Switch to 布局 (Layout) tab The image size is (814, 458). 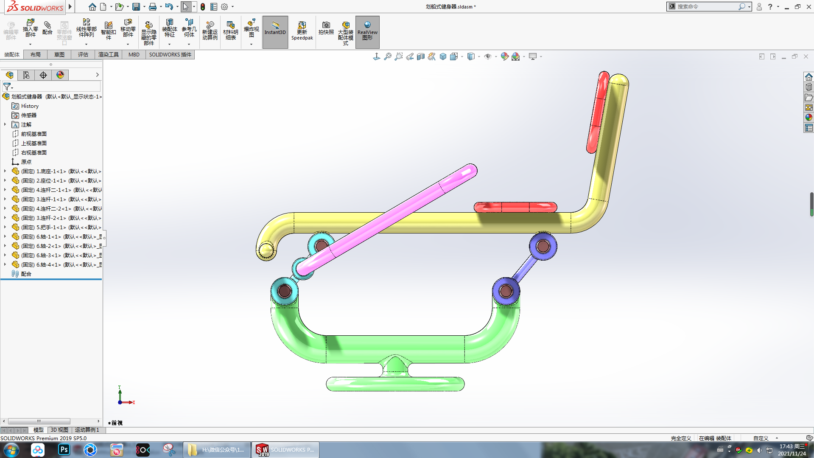36,54
